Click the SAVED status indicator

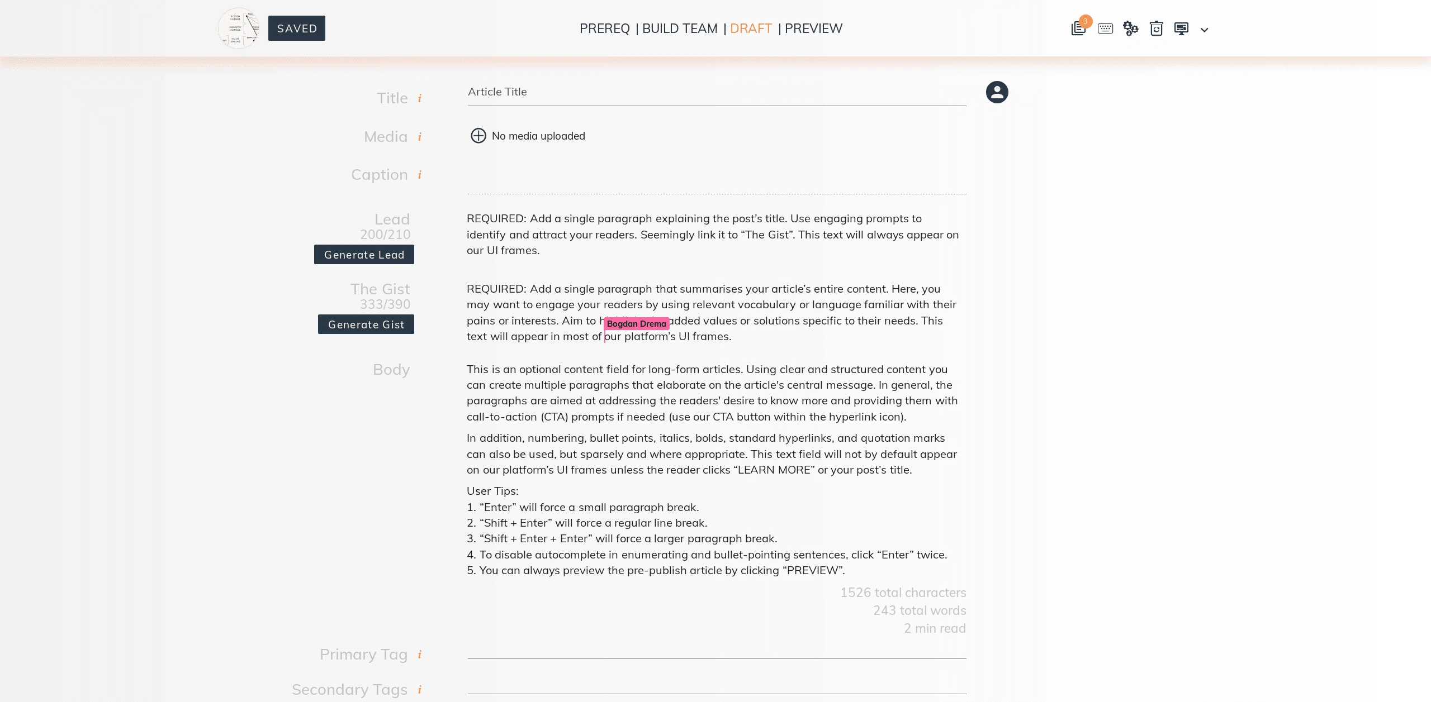pos(297,28)
